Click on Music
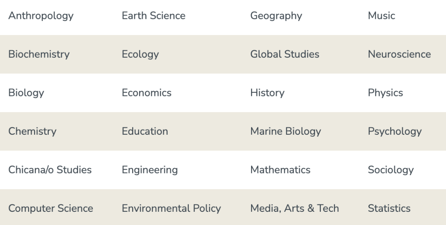 [382, 16]
